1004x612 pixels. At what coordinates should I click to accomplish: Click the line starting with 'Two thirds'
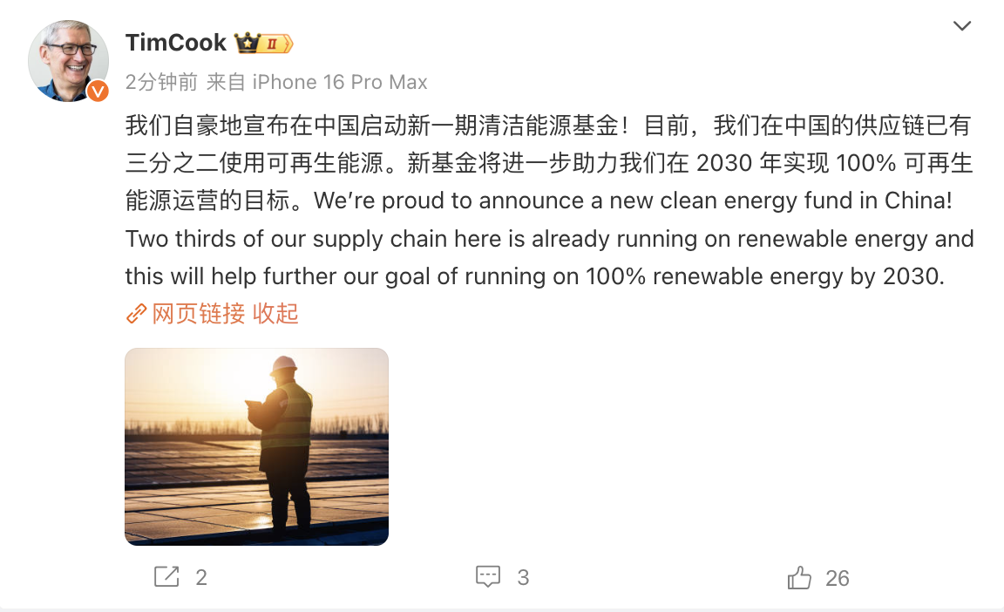pos(549,238)
